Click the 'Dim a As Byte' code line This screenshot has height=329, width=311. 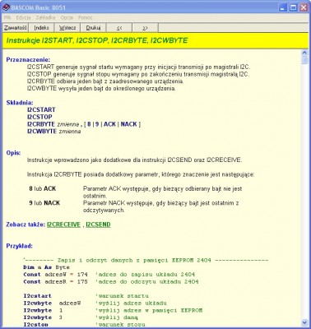point(46,267)
